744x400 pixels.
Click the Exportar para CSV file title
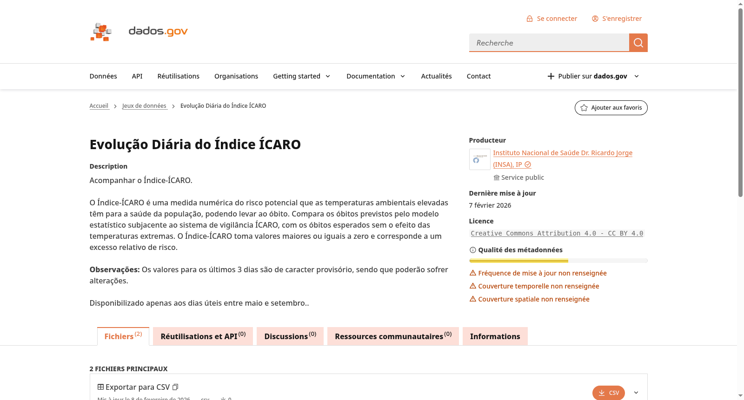point(138,387)
